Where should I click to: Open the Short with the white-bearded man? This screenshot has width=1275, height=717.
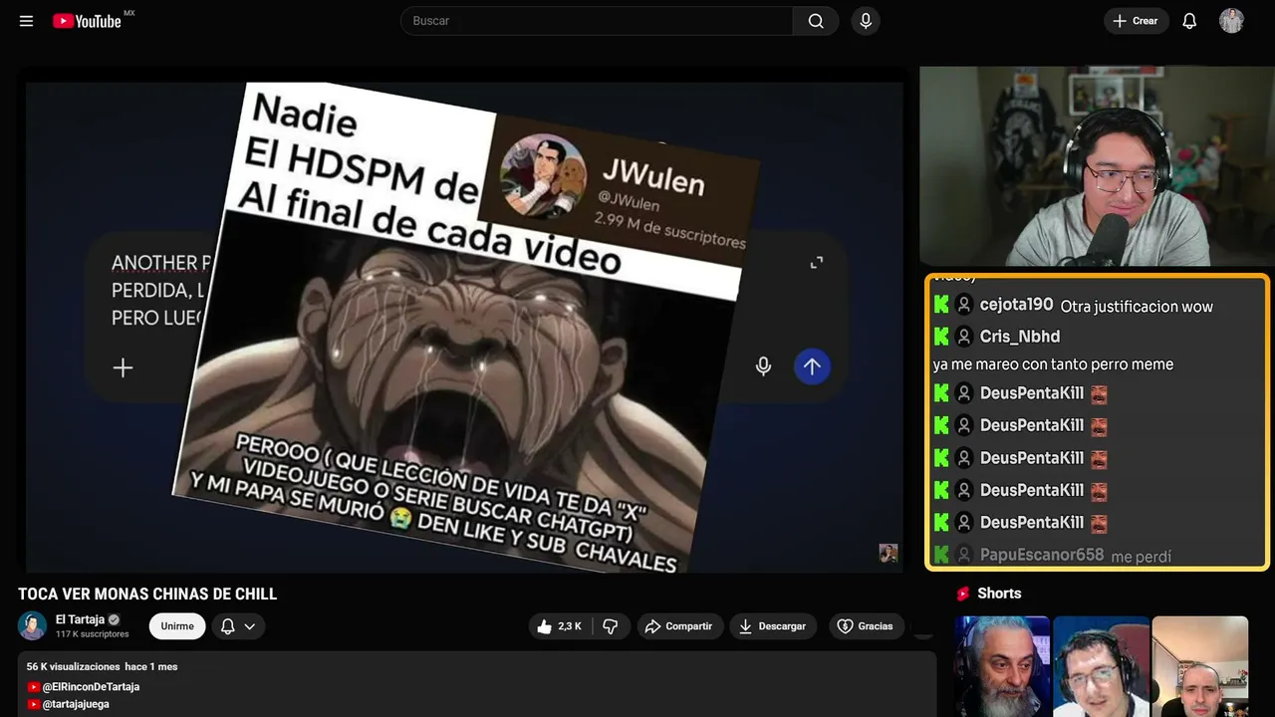1002,666
